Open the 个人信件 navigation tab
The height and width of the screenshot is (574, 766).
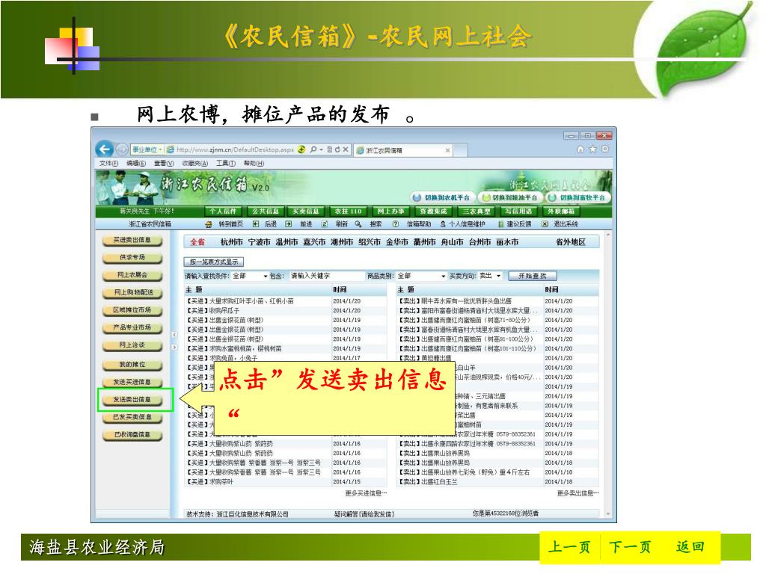(x=223, y=212)
